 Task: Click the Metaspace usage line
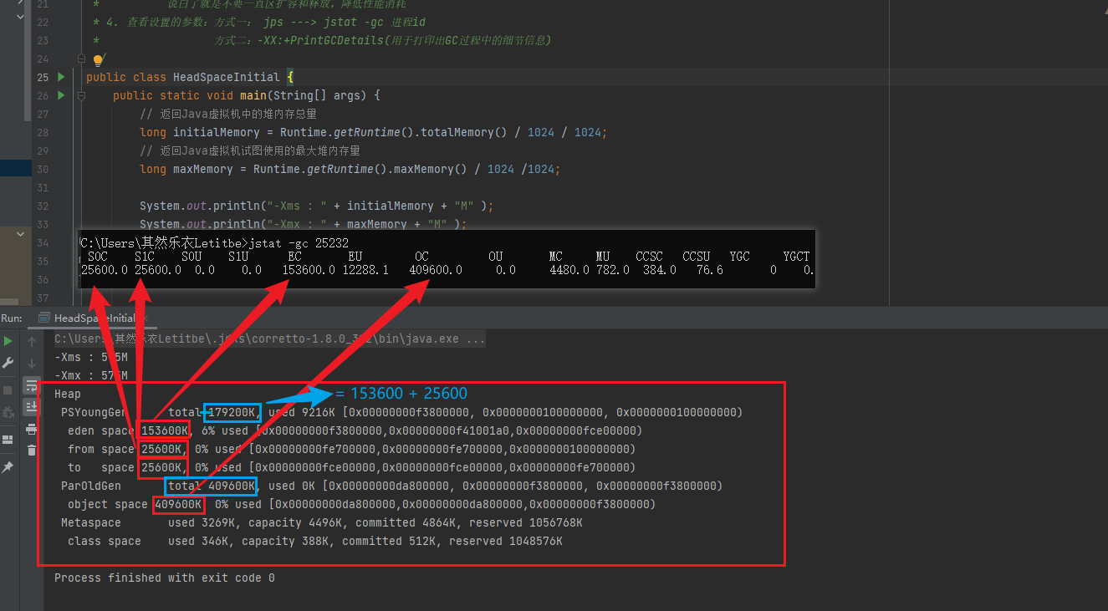pyautogui.click(x=322, y=522)
